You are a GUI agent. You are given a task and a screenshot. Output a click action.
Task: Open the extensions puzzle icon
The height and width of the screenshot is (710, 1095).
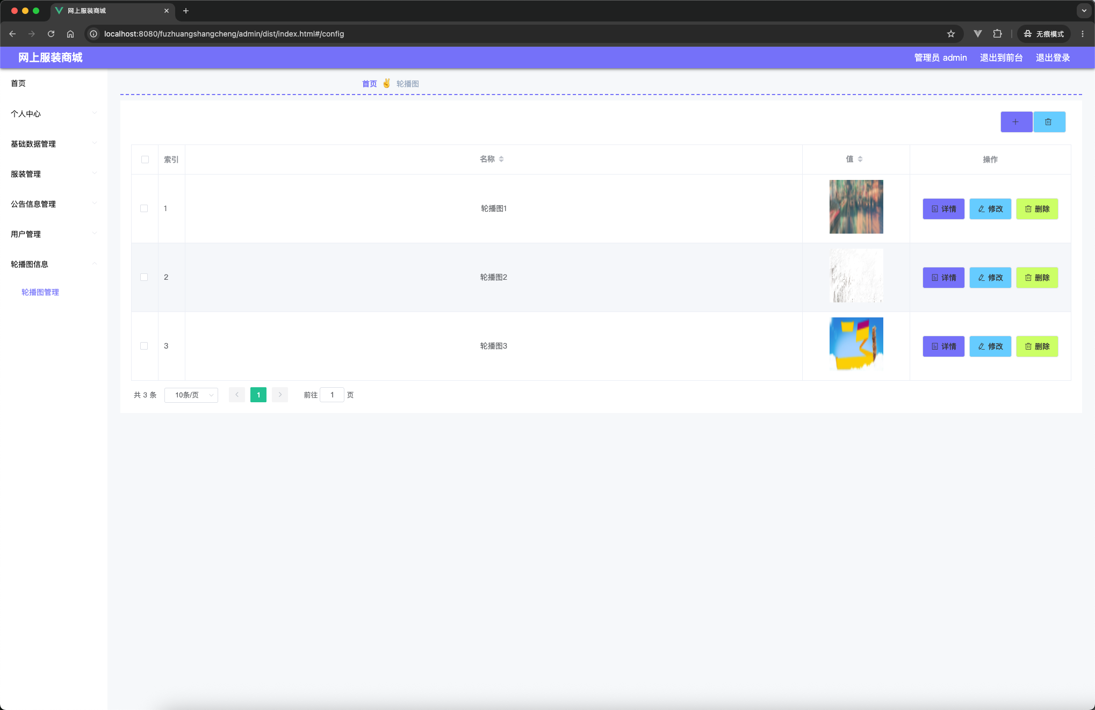(998, 34)
